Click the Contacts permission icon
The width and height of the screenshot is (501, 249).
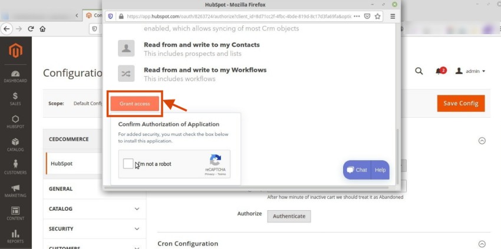[126, 48]
